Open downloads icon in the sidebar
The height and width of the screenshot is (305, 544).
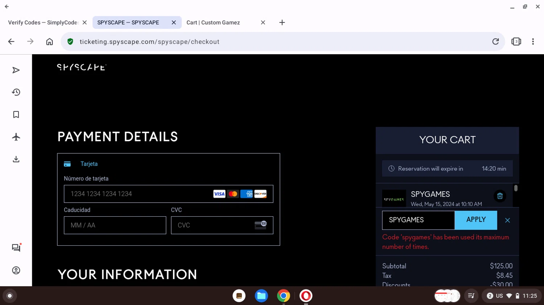(x=16, y=159)
